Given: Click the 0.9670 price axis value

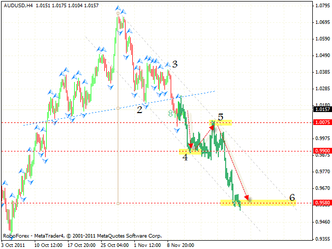Looking at the screenshot, I should click(323, 188).
